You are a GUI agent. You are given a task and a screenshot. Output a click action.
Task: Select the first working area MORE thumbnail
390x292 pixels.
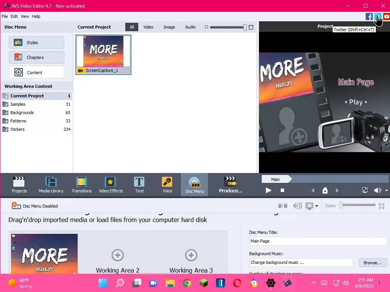[x=45, y=254]
